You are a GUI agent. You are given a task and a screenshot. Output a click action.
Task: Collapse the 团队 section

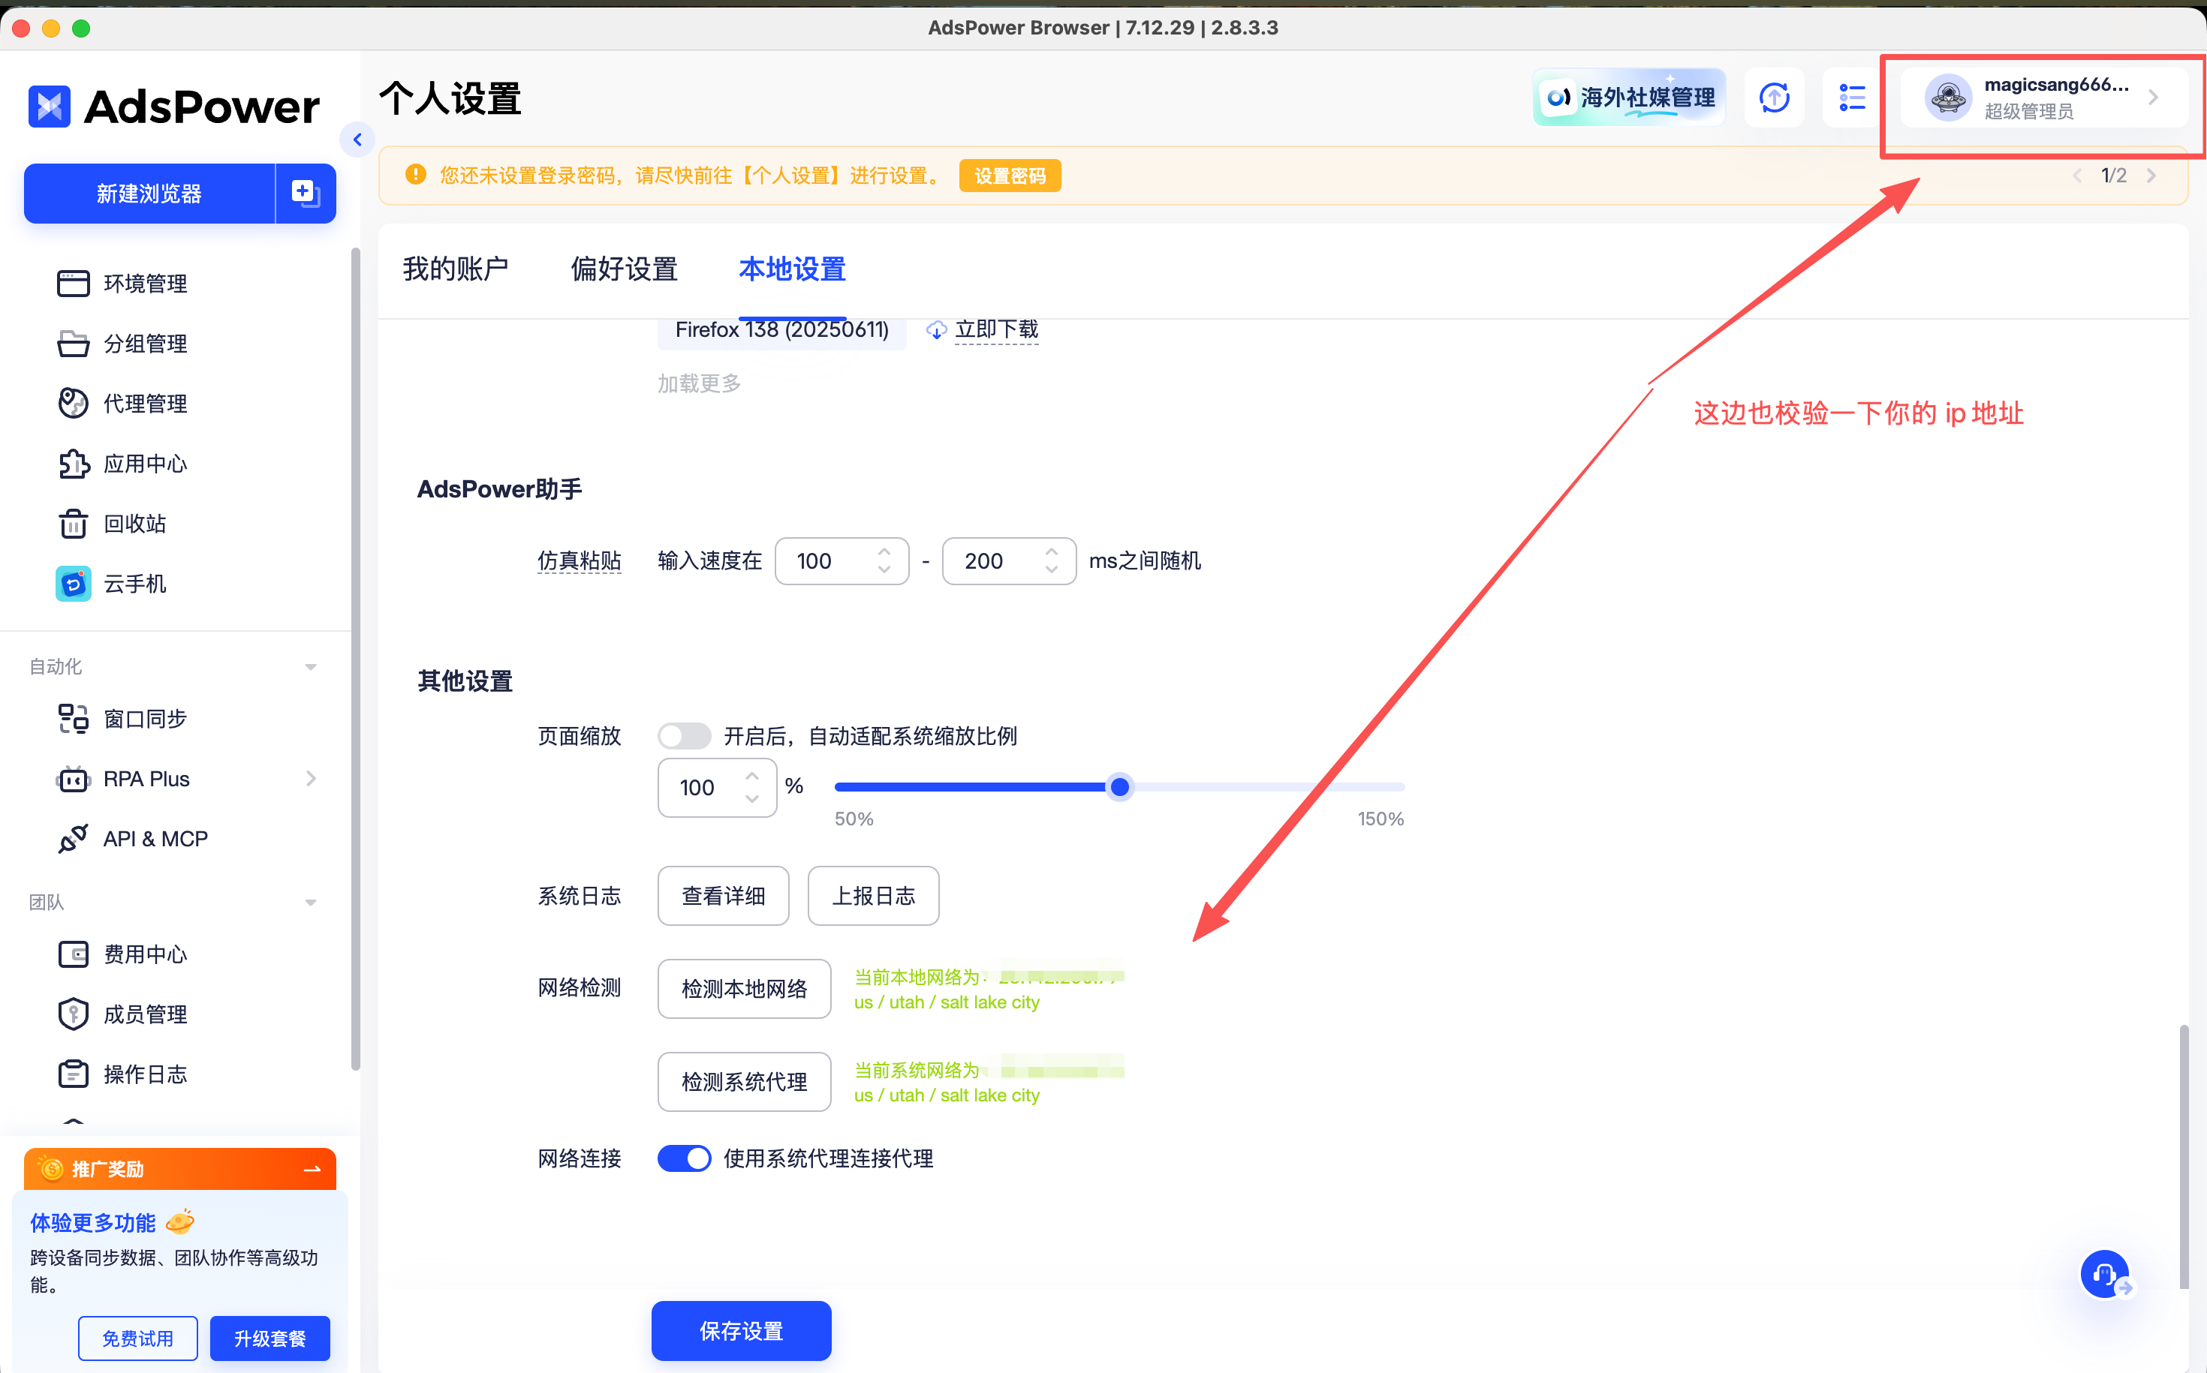(310, 902)
